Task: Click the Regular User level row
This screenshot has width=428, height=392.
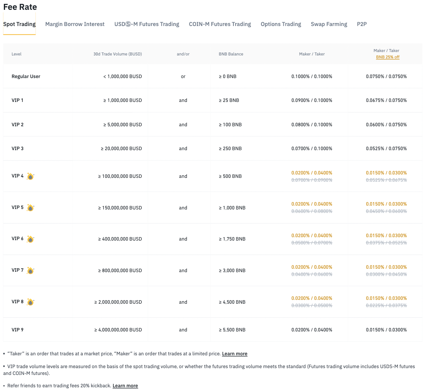Action: [x=26, y=76]
